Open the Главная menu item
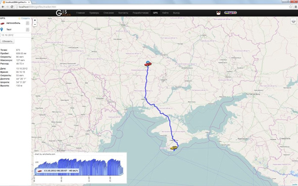Viewport: 298px width, 186px height. pos(80,13)
